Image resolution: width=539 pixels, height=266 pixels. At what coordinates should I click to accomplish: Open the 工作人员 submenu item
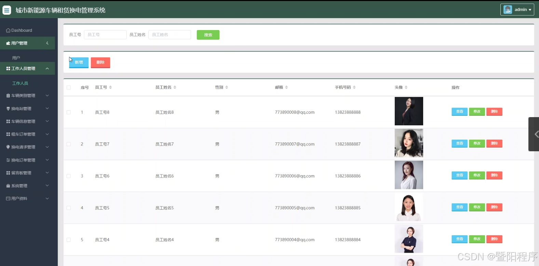20,83
